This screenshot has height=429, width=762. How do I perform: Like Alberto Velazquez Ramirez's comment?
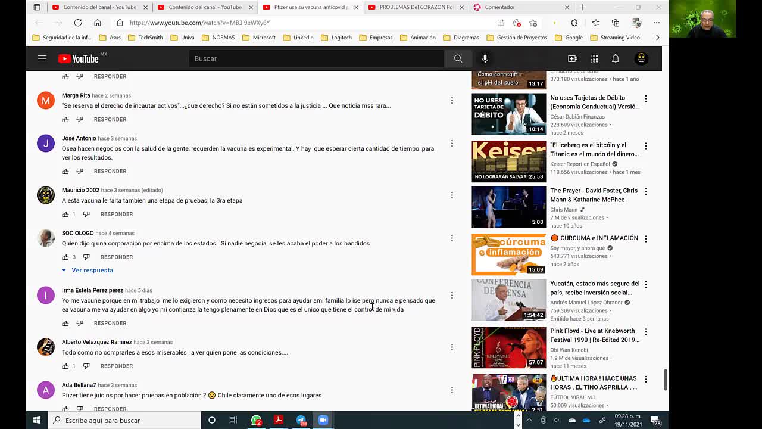(x=65, y=366)
